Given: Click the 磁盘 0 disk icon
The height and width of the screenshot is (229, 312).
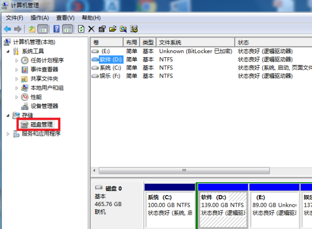Looking at the screenshot, I should click(99, 187).
